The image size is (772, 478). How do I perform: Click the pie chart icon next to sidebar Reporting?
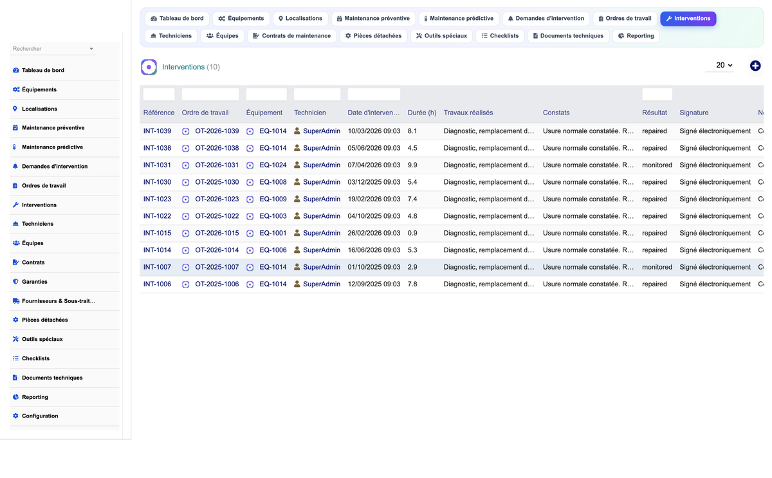coord(15,397)
